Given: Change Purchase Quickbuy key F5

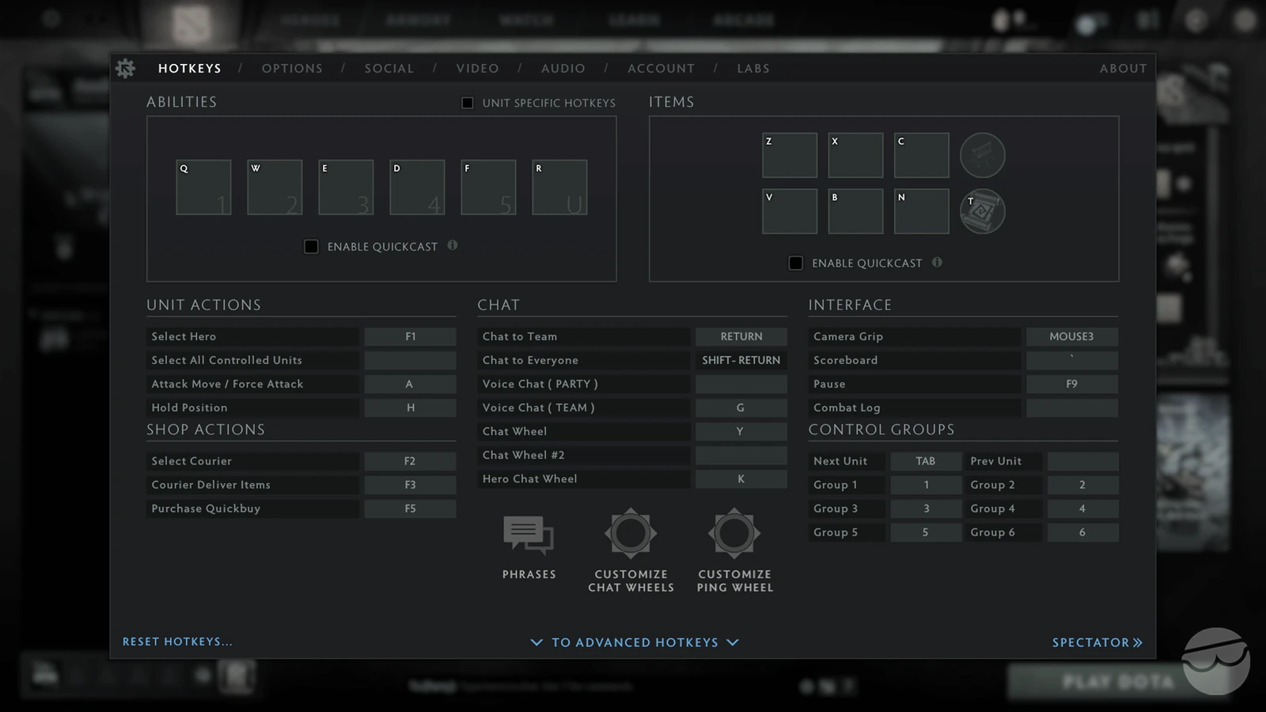Looking at the screenshot, I should [410, 509].
